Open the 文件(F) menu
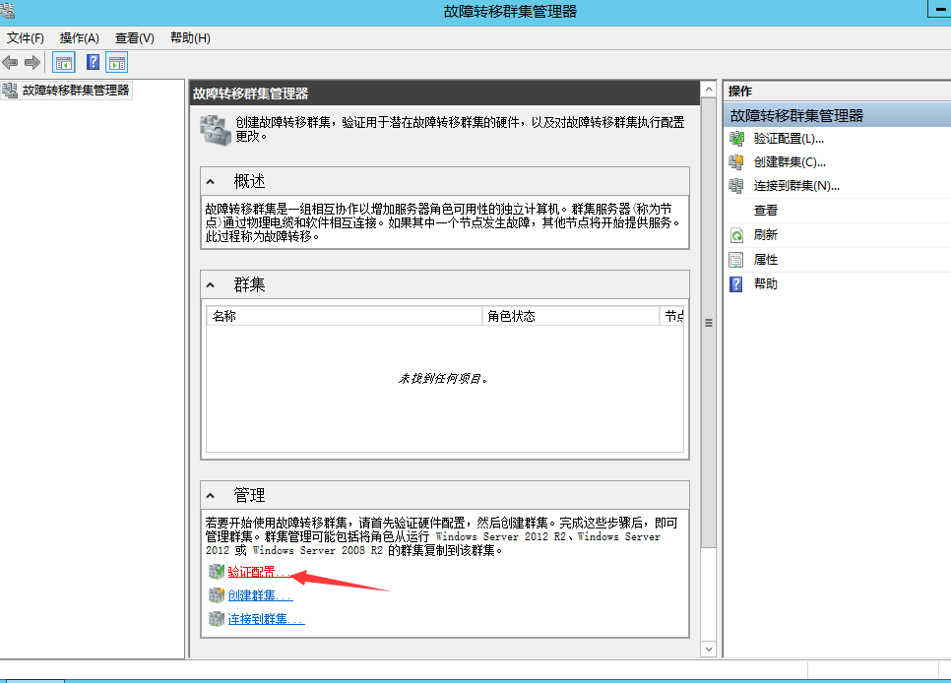Viewport: 951px width, 683px height. tap(25, 37)
